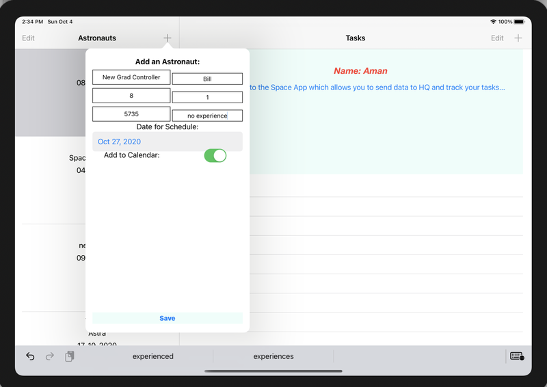
Task: Tap the redo arrow in keyboard bar
Action: (x=50, y=356)
